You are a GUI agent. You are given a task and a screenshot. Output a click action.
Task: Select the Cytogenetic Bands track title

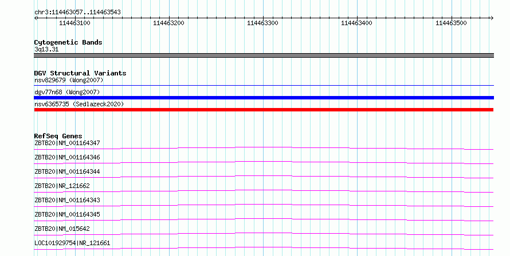[x=68, y=42]
